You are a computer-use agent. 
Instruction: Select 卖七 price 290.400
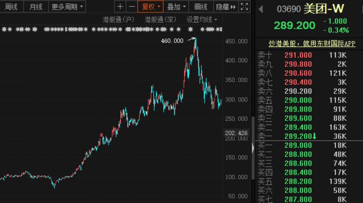click(298, 82)
